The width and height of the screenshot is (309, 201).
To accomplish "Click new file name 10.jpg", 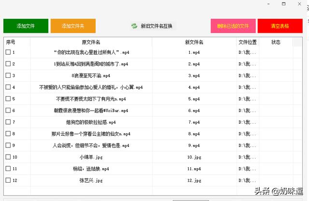I will point(194,157).
